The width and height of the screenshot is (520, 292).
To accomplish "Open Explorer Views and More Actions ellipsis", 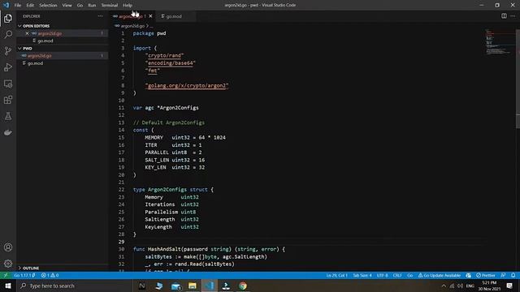I will click(x=100, y=16).
